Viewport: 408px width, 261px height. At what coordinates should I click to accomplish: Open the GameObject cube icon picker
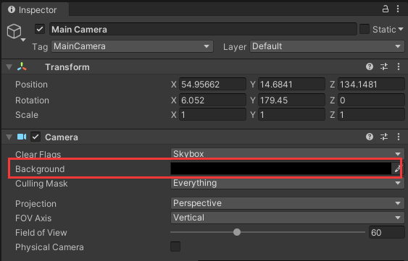click(16, 33)
